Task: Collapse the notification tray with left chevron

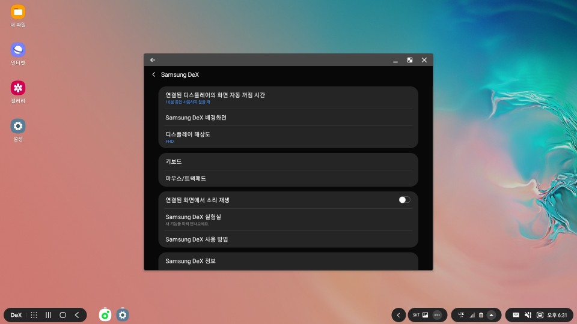Action: 398,315
